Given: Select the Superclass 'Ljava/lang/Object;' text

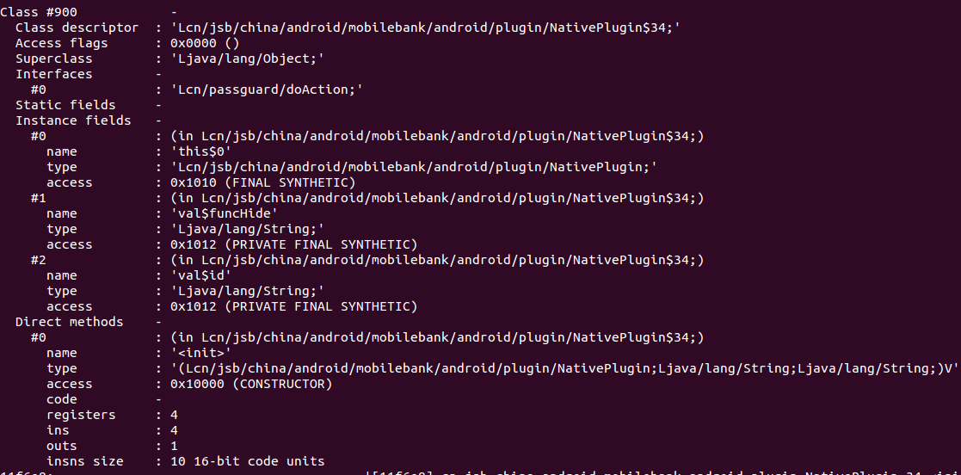Looking at the screenshot, I should [248, 59].
